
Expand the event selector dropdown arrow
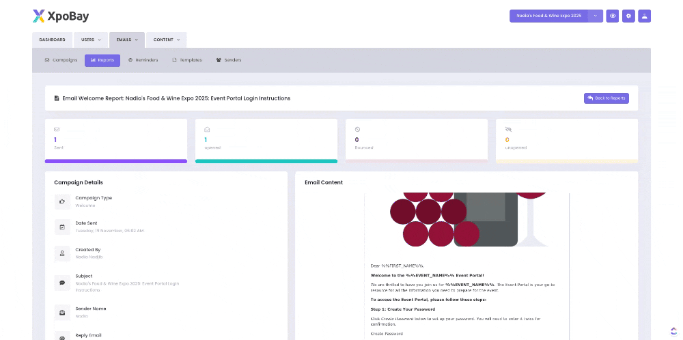[x=595, y=16]
